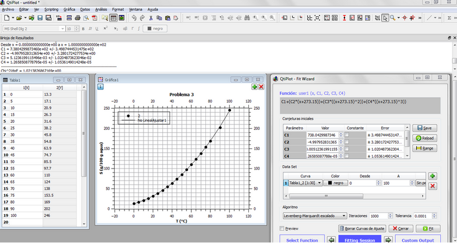The width and height of the screenshot is (457, 243).
Task: Expand the line tool dropdown arrow
Action: (435, 18)
